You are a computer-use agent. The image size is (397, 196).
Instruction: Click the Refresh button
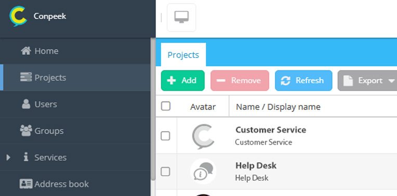(303, 80)
